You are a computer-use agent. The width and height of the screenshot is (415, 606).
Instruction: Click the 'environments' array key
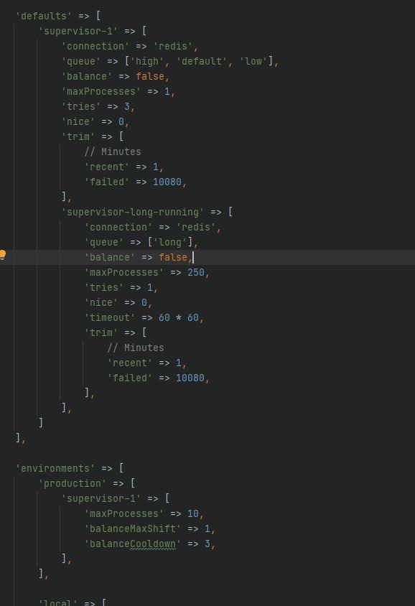click(55, 468)
